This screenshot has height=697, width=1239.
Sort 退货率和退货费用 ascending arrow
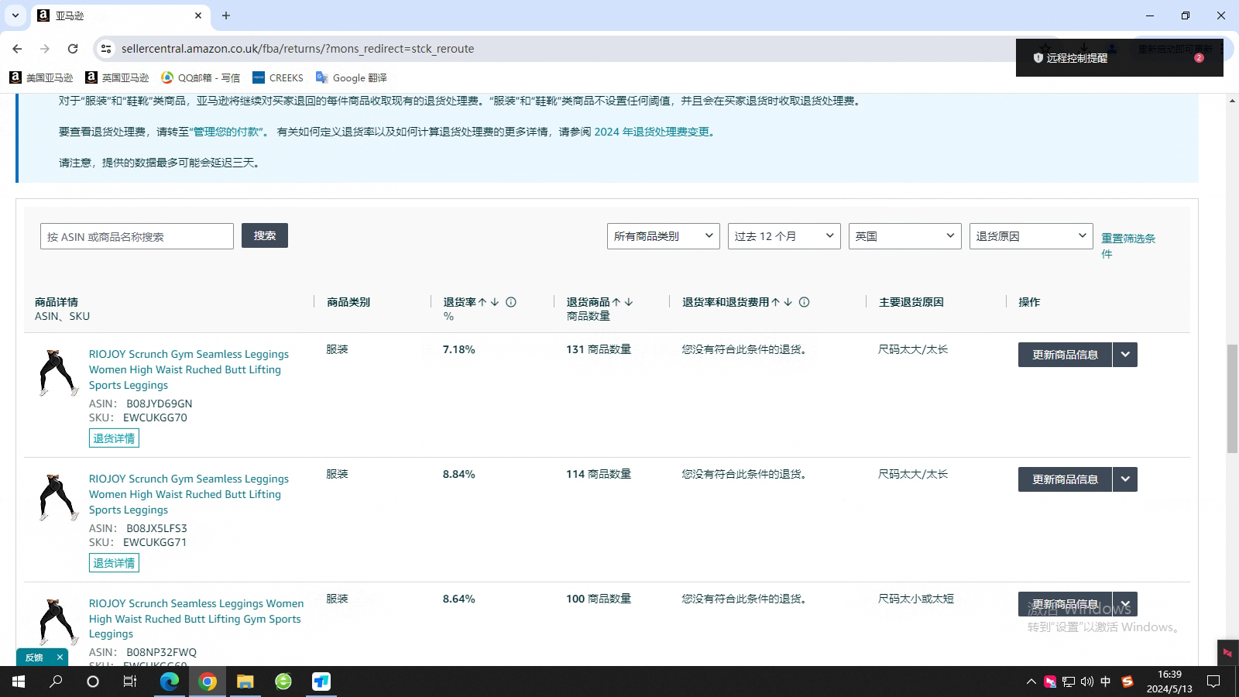(775, 302)
